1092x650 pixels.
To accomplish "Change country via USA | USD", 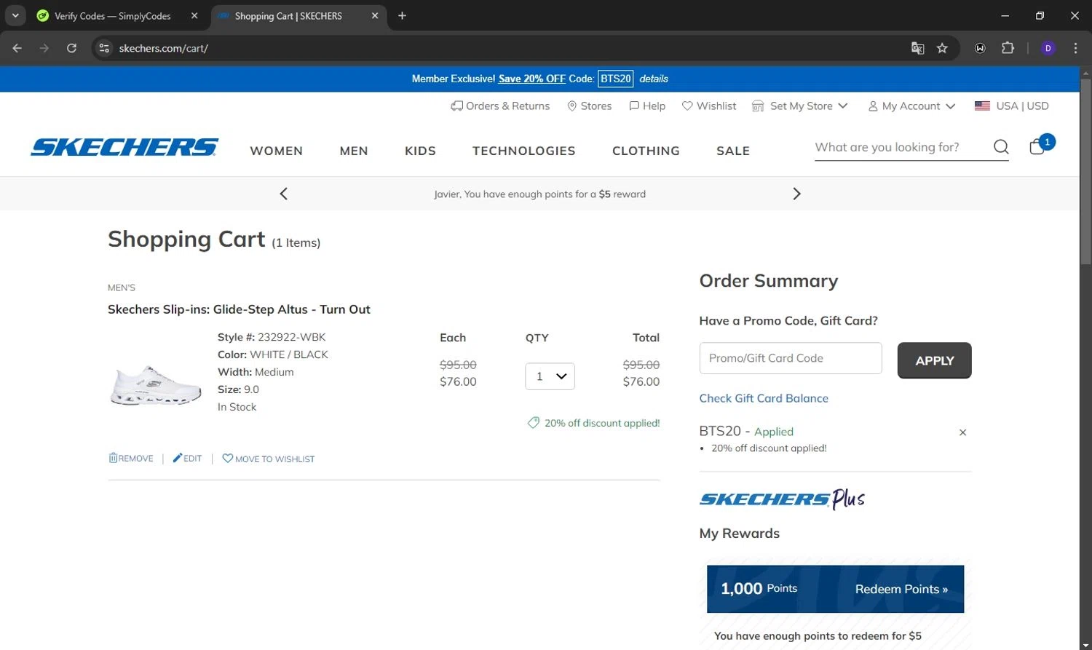I will point(1012,106).
